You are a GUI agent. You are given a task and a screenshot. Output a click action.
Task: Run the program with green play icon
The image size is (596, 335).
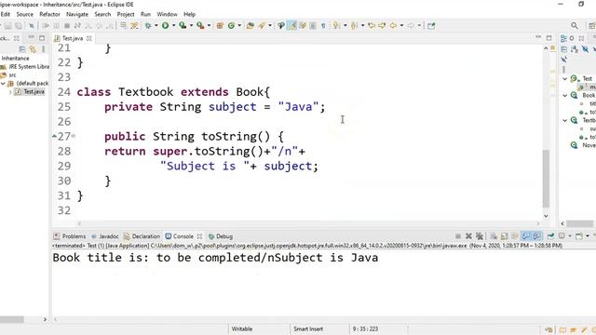coord(166,25)
